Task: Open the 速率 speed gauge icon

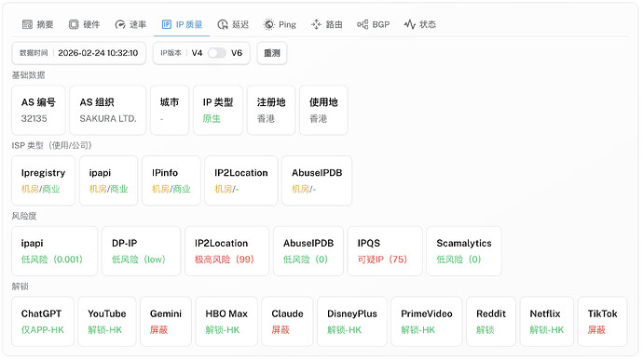Action: pos(119,24)
